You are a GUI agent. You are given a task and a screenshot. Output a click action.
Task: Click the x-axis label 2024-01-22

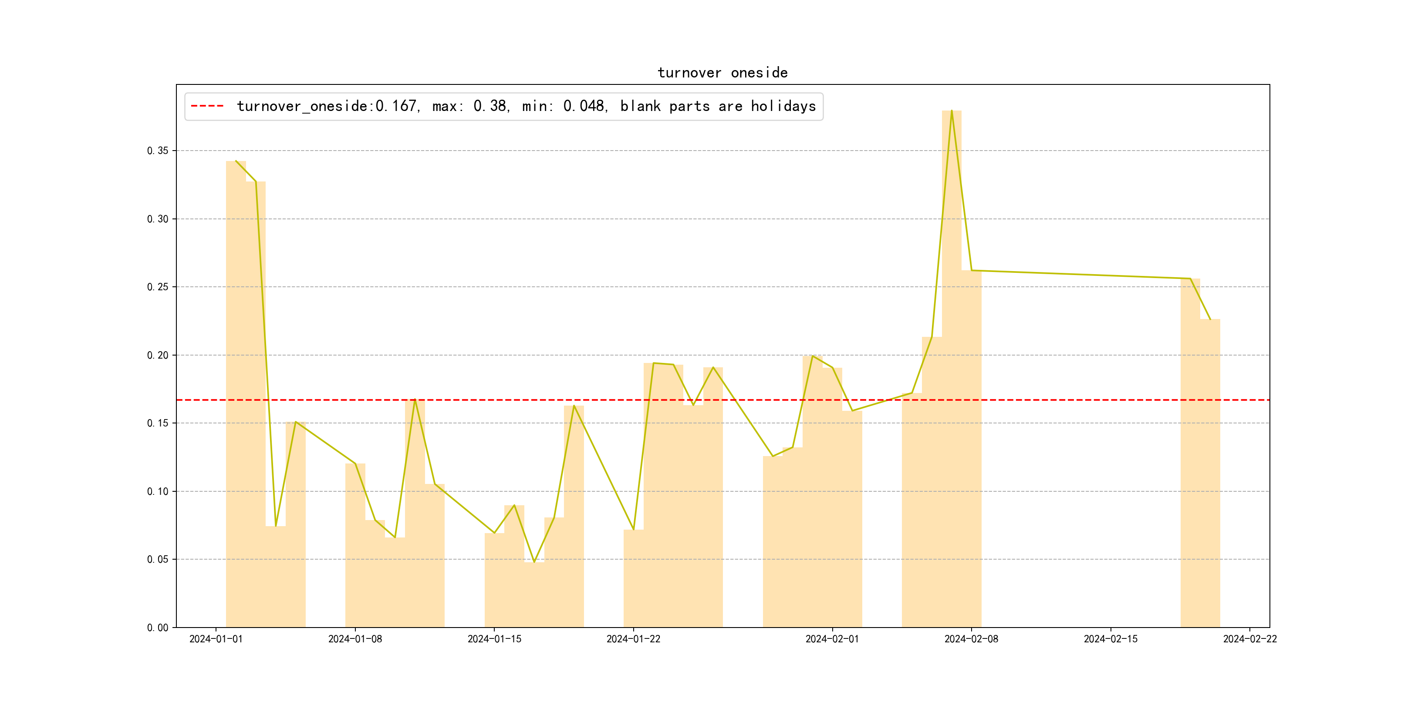(x=633, y=639)
